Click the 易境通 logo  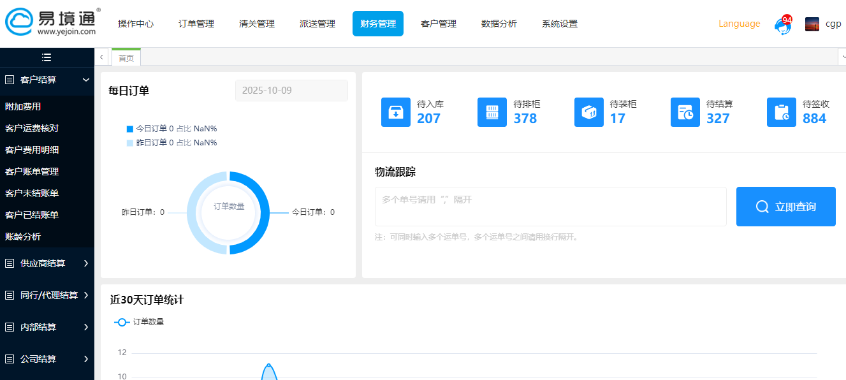[x=51, y=22]
